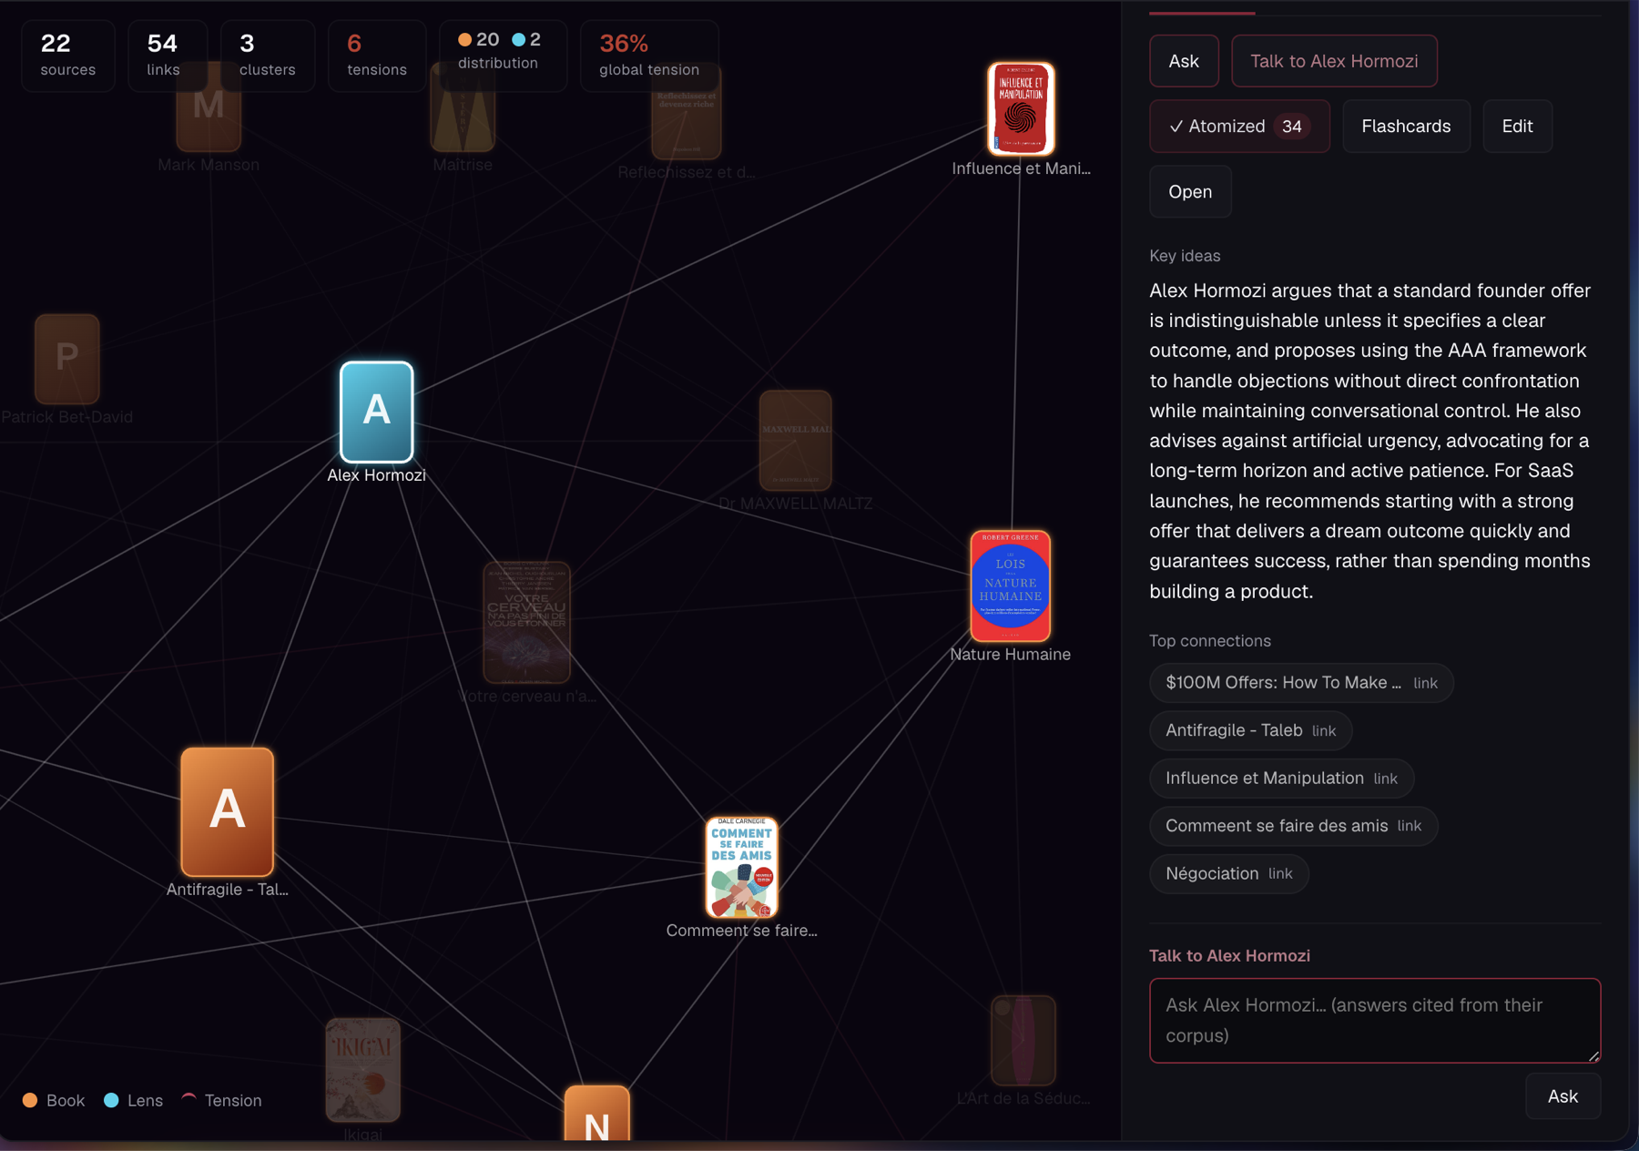Click the 3 clusters stat card
The width and height of the screenshot is (1639, 1151).
(268, 56)
